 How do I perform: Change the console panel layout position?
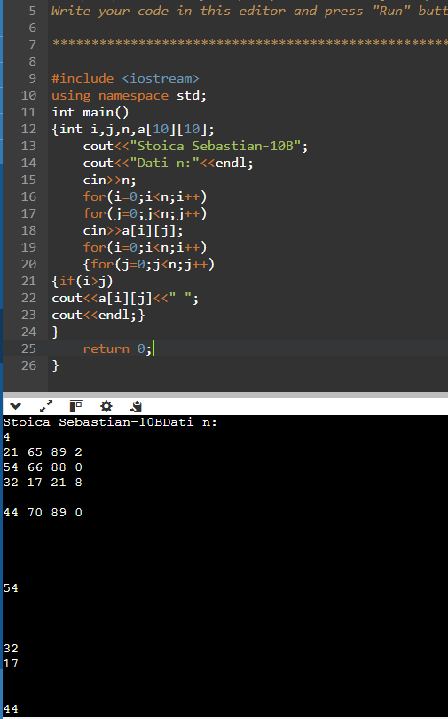(x=76, y=406)
